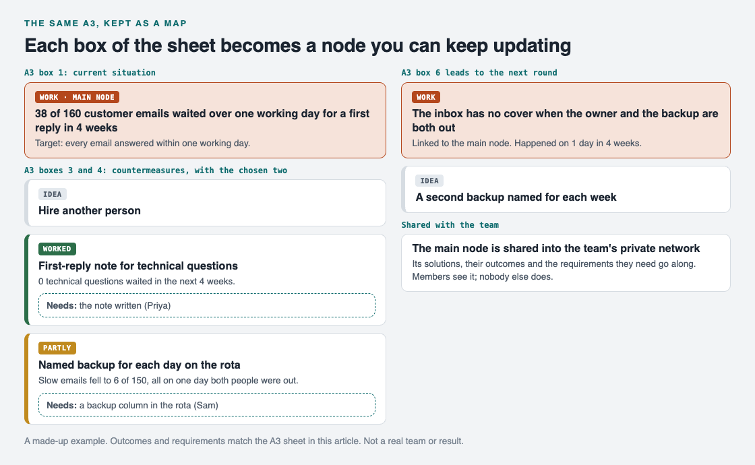Screen dimensions: 755x465
Task: Open A second backup named for each week
Action: (x=566, y=189)
